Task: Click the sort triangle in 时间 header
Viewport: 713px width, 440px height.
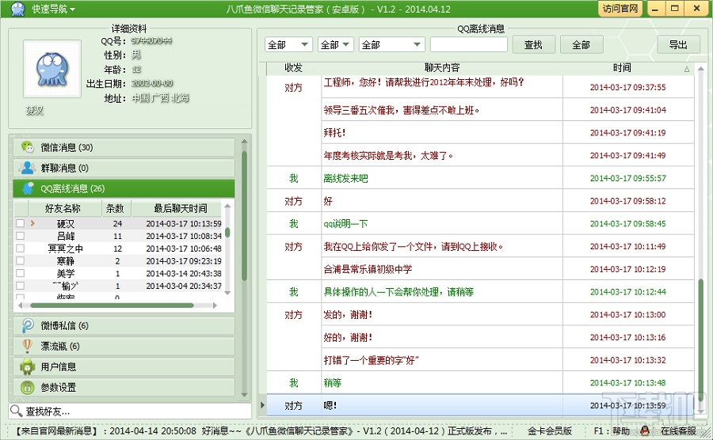Action: coord(687,69)
